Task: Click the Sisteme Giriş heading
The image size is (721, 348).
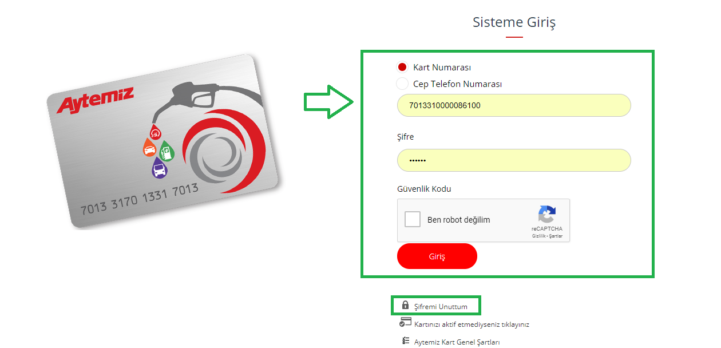Action: [514, 22]
